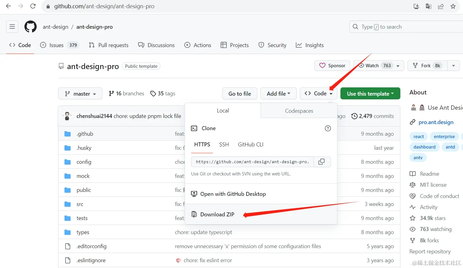Click the translate page icon
The image size is (463, 268).
tap(428, 6)
